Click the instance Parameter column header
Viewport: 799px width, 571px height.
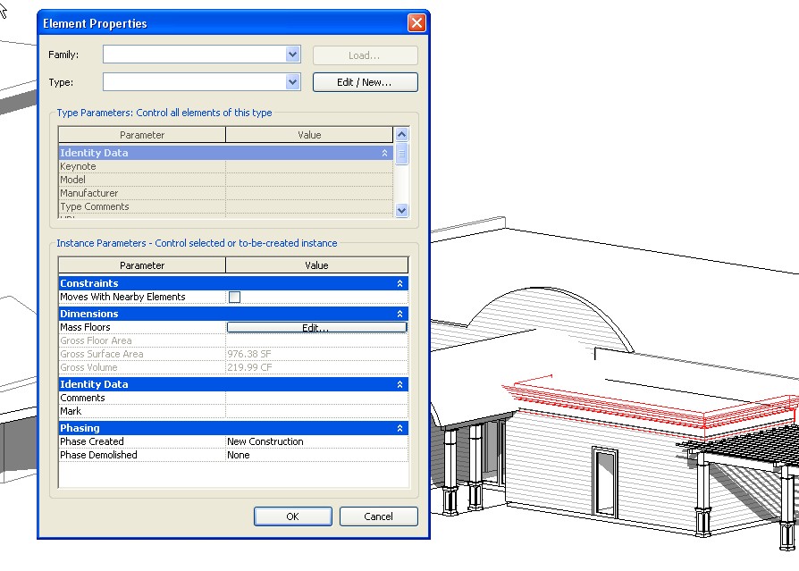coord(142,265)
